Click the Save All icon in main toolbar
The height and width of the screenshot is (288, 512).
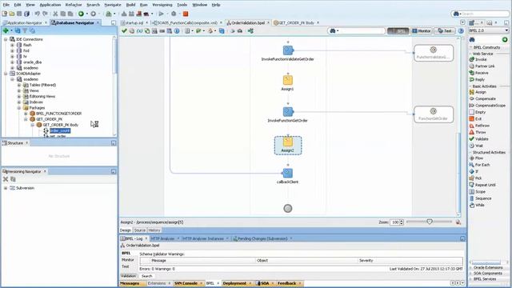pos(26,14)
